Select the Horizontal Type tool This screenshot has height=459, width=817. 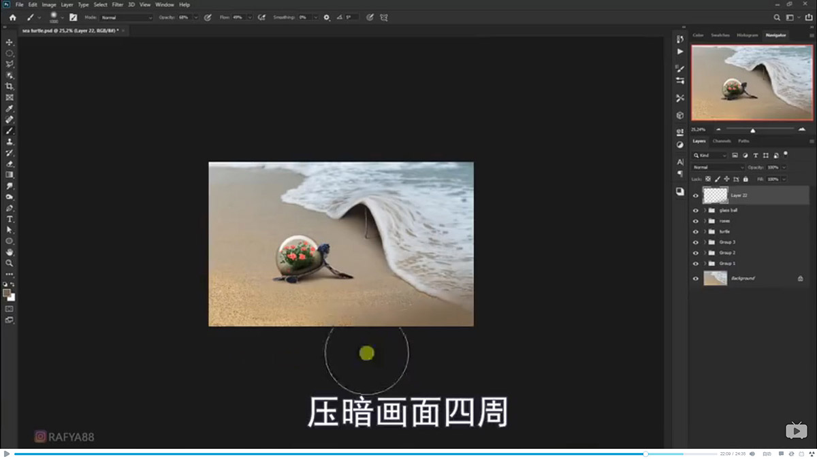pos(10,219)
